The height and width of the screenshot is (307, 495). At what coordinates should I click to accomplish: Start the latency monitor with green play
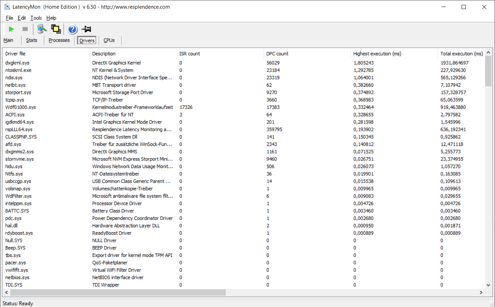pos(11,29)
